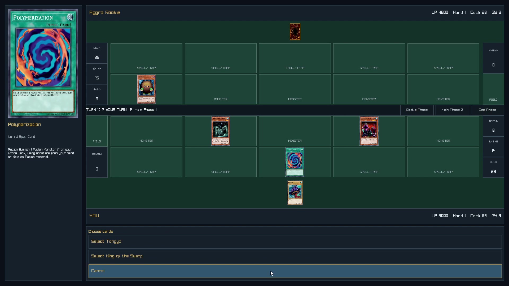
Task: Go to End Phase
Action: 487,110
